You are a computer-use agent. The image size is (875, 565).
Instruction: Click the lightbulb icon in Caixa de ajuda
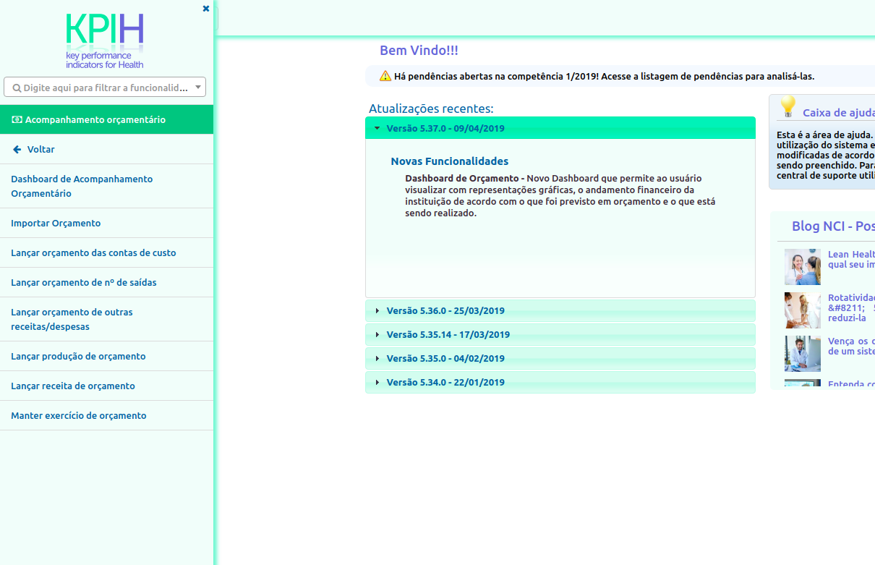(787, 107)
